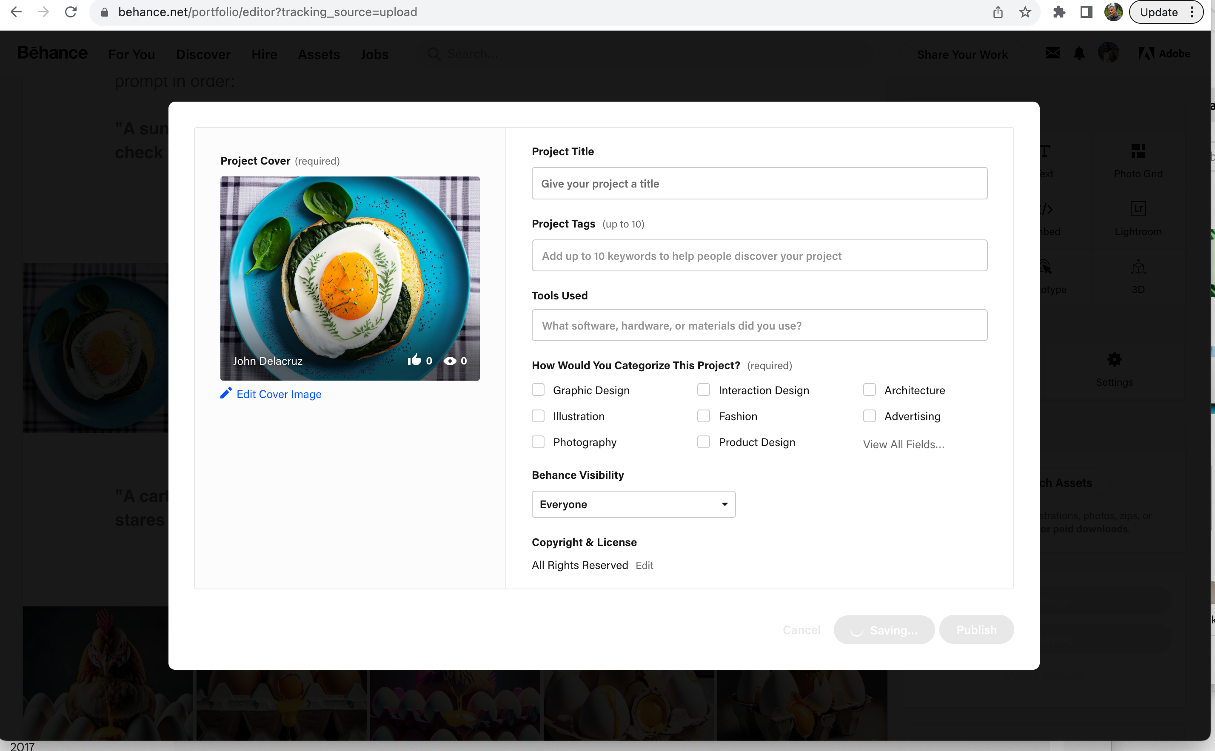Check the Graphic Design category

point(538,390)
